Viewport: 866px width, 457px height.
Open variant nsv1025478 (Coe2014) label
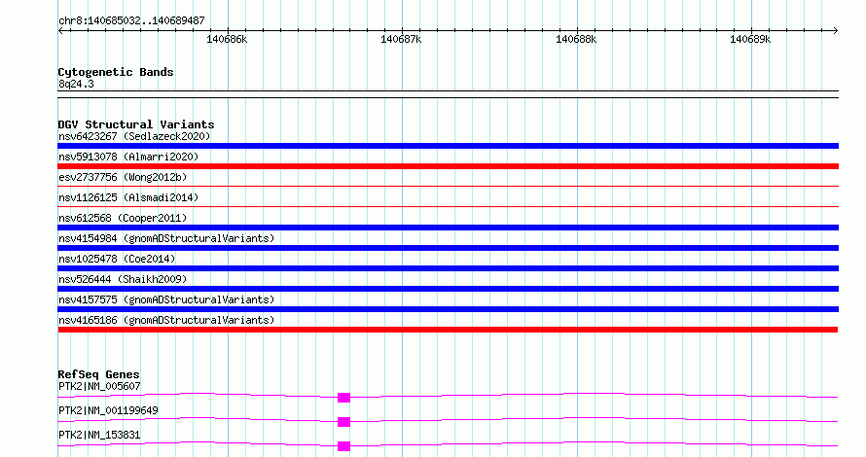pyautogui.click(x=117, y=259)
